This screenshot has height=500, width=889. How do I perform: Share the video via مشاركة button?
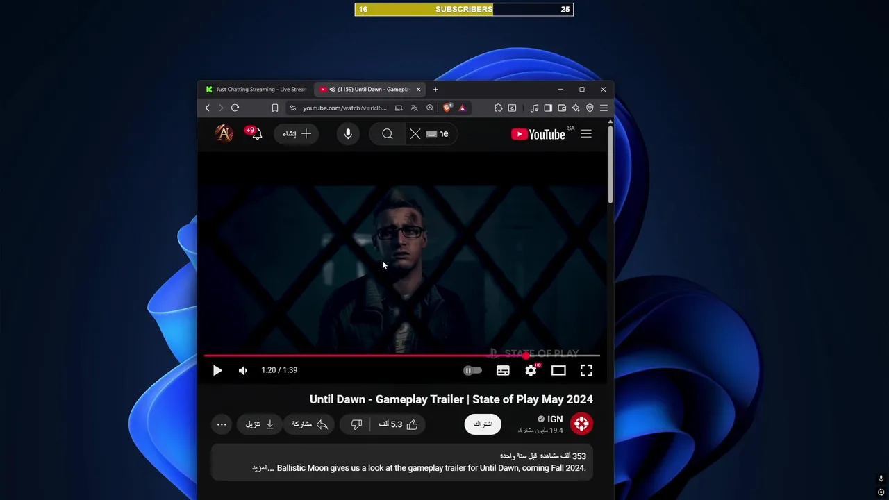(309, 424)
